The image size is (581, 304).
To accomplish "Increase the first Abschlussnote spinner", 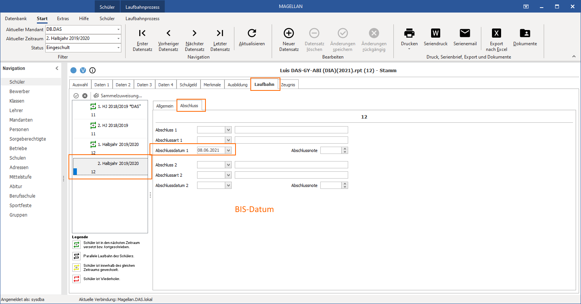I will tap(345, 149).
